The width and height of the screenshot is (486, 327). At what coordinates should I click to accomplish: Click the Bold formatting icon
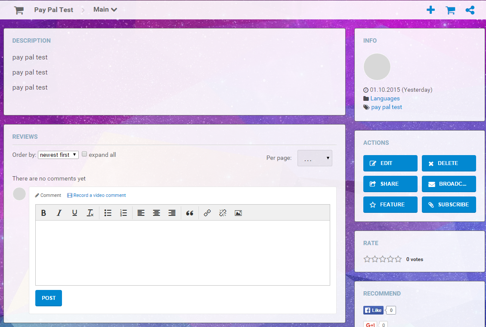[43, 213]
